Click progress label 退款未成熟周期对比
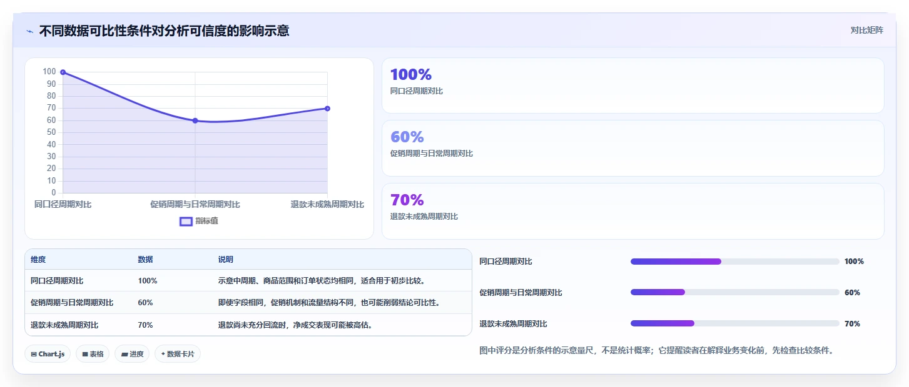This screenshot has height=387, width=909. [513, 324]
